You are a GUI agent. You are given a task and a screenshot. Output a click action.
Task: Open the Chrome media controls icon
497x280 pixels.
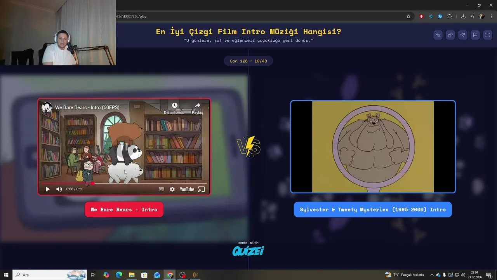click(473, 16)
